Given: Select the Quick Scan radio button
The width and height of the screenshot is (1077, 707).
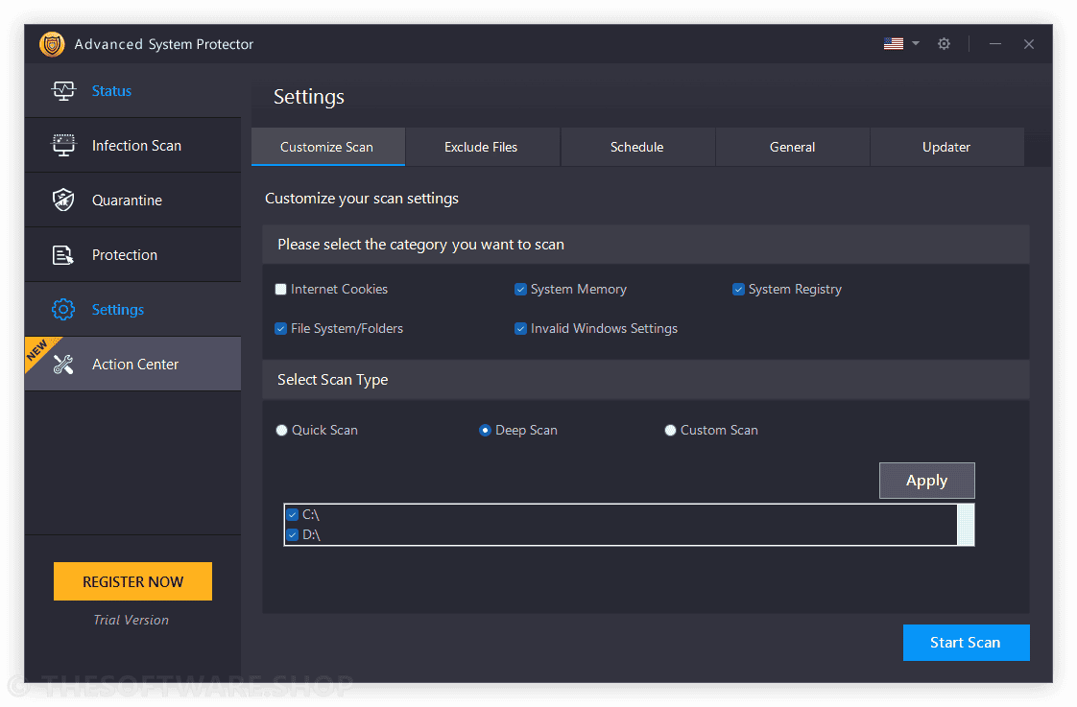Looking at the screenshot, I should [x=281, y=431].
